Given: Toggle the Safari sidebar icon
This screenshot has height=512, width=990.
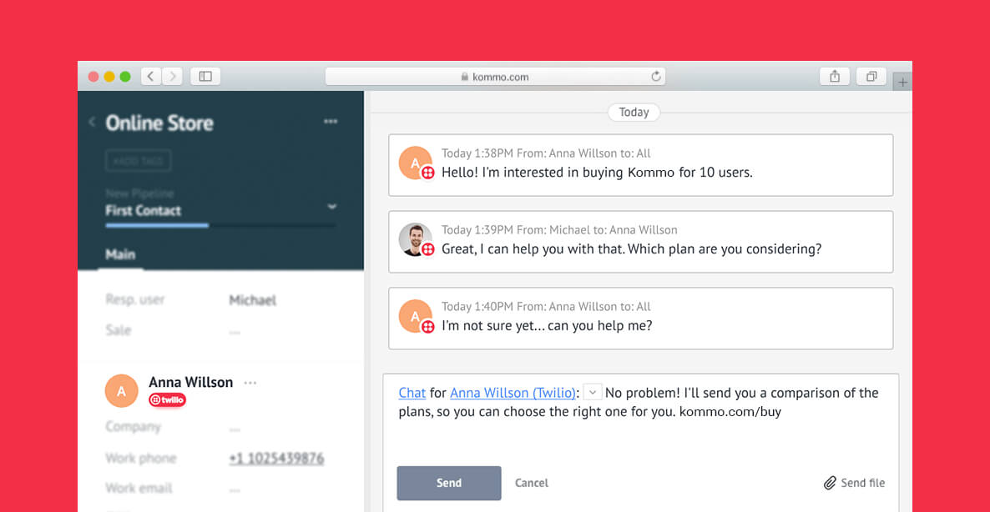Looking at the screenshot, I should (205, 76).
